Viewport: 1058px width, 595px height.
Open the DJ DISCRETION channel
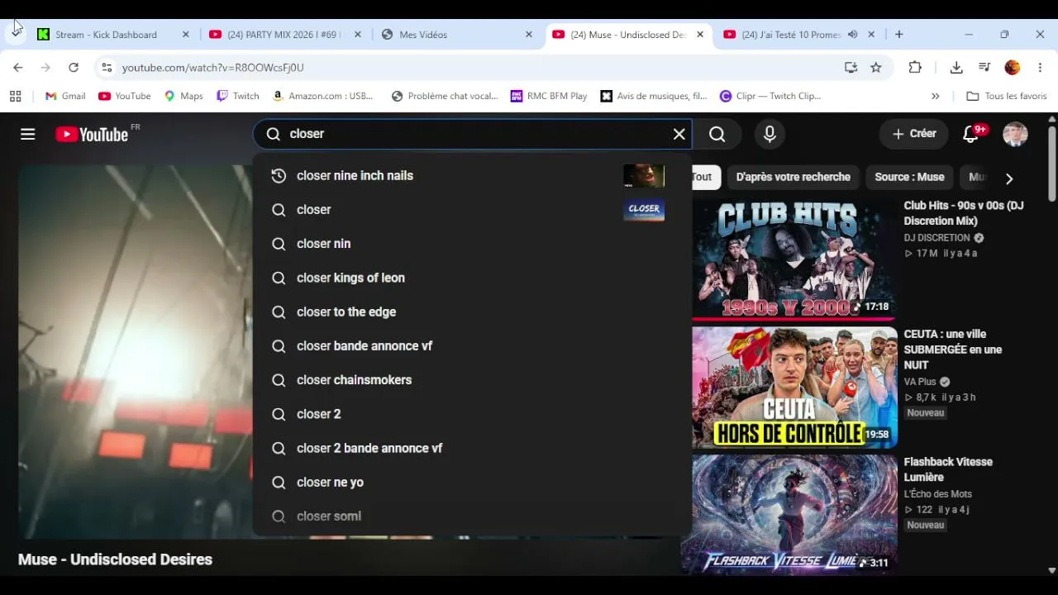[936, 238]
